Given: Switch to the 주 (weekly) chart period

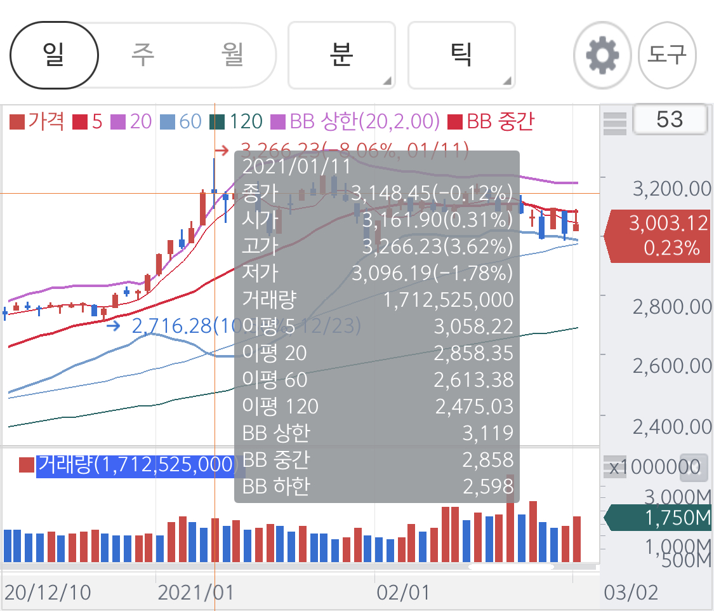Looking at the screenshot, I should click(143, 55).
